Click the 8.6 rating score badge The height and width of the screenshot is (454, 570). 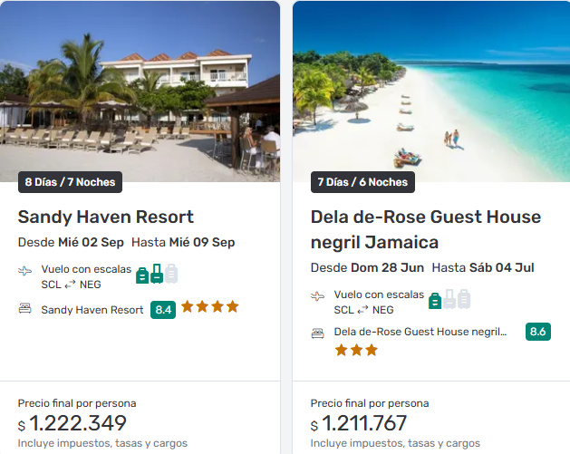(x=537, y=332)
